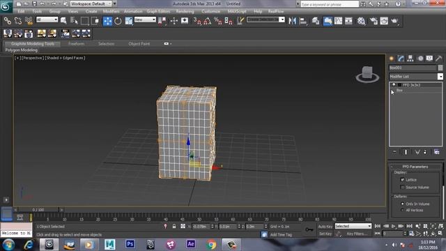Screen dimensions: 446x251
Task: Click the Mirror tool icon
Action: [293, 21]
